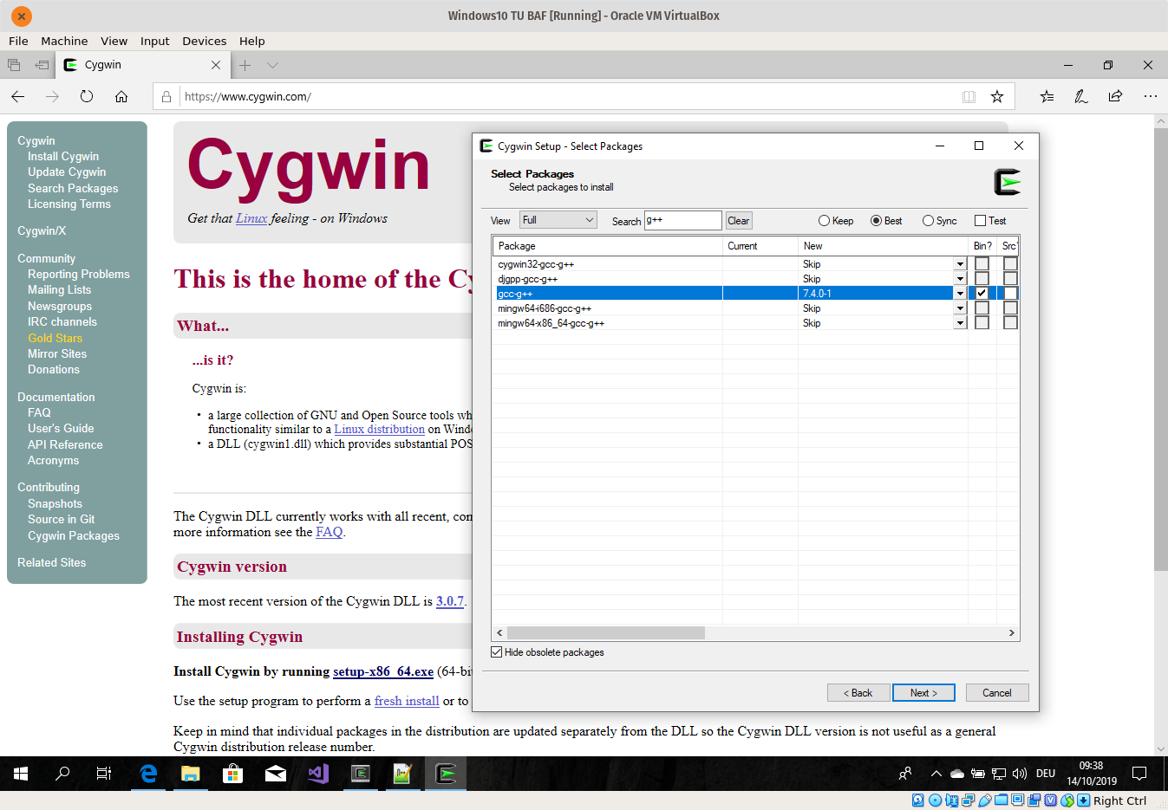The image size is (1168, 810).
Task: Open the VirtualBox Machine menu
Action: [64, 41]
